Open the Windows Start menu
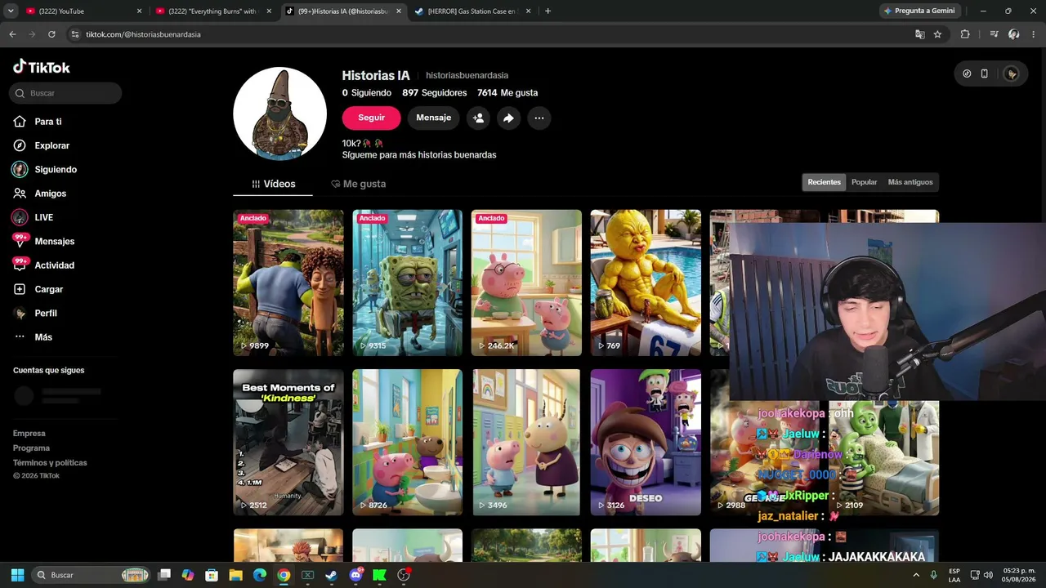Image resolution: width=1046 pixels, height=588 pixels. coord(17,575)
